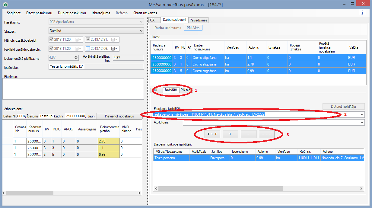This screenshot has width=372, height=208.
Task: Click the single minus remove button
Action: tap(248, 134)
